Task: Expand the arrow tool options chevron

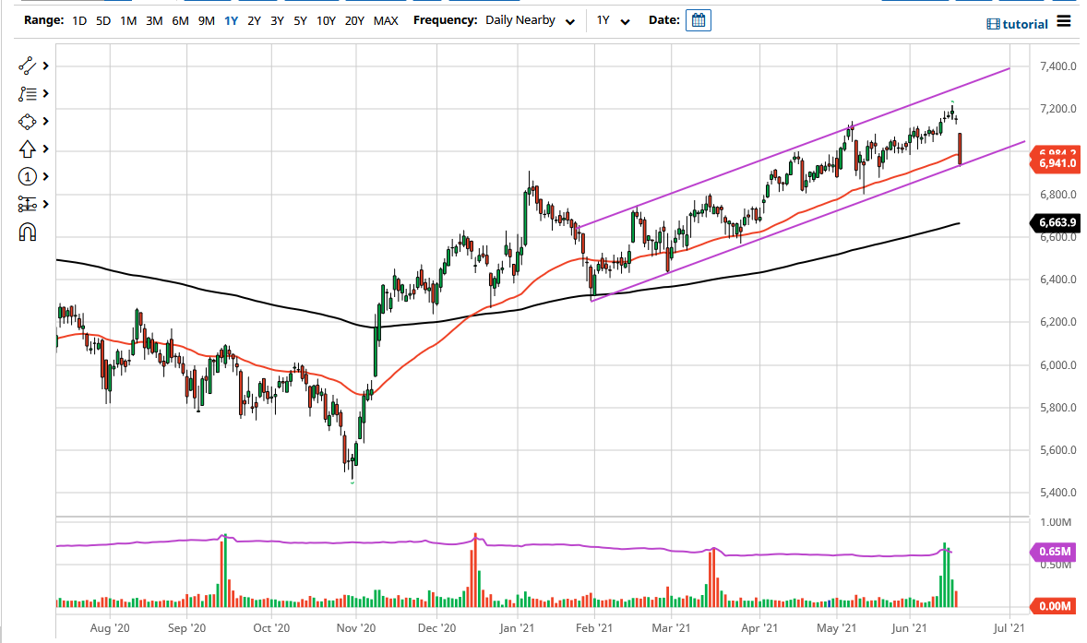Action: coord(43,149)
